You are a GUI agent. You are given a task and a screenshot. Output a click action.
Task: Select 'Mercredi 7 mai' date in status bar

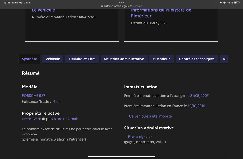21,2
